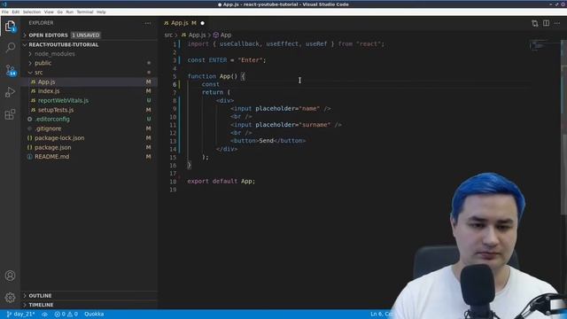Select the App.js editor tab
Screen dimensions: 567x319
coord(183,23)
